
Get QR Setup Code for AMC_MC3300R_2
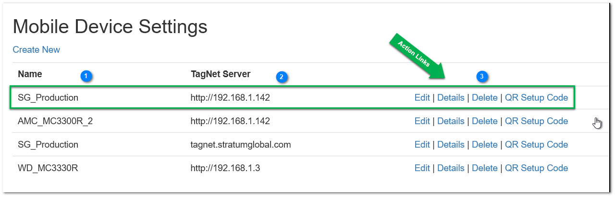pos(537,121)
